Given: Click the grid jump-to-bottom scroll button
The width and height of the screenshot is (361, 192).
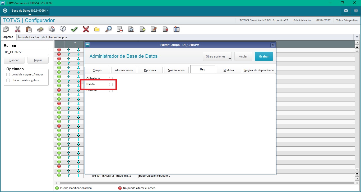Looking at the screenshot, I should click(357, 178).
